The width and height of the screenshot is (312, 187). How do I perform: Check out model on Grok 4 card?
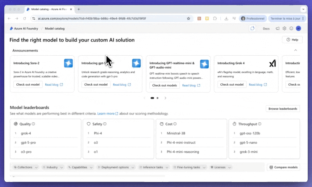[232, 85]
